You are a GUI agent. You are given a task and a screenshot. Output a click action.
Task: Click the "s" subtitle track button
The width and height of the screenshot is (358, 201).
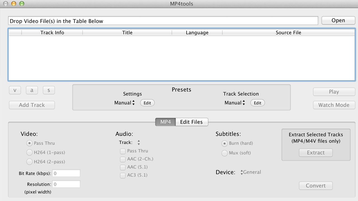(49, 90)
